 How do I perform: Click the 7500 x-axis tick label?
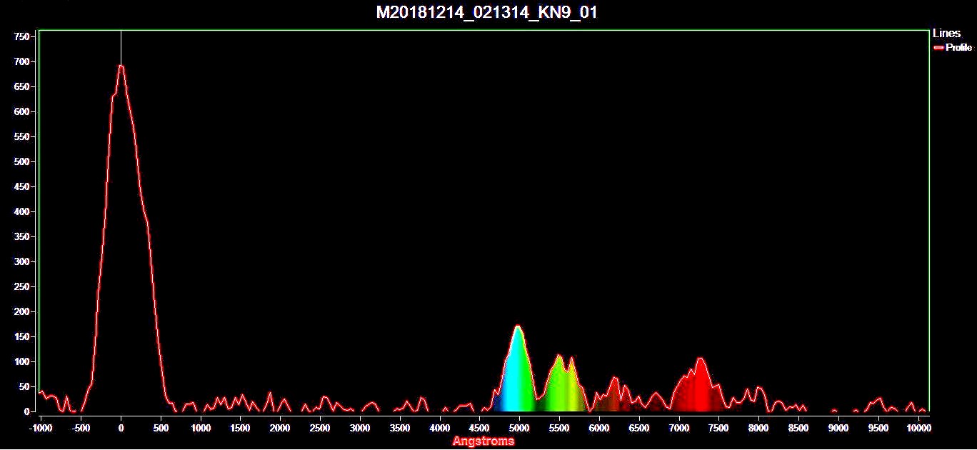pos(718,428)
